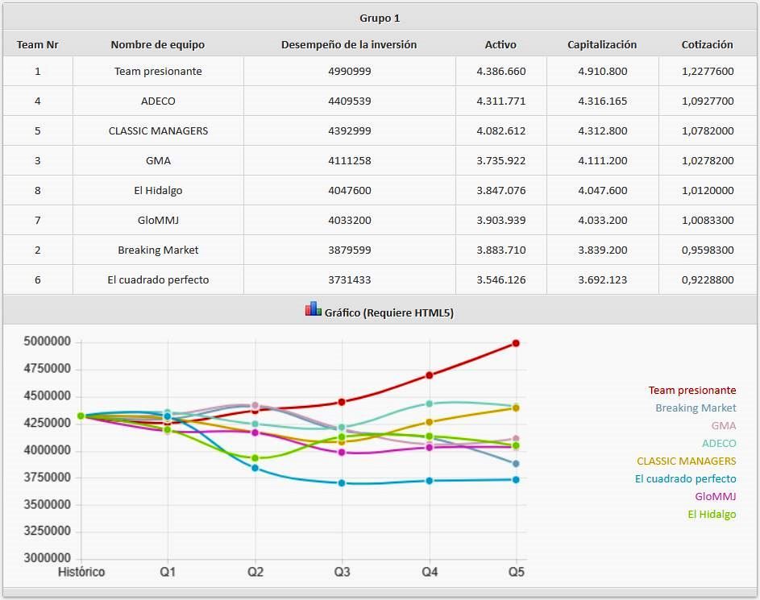
Task: Click the green El Hidalgo point at Q2
Action: (x=255, y=458)
